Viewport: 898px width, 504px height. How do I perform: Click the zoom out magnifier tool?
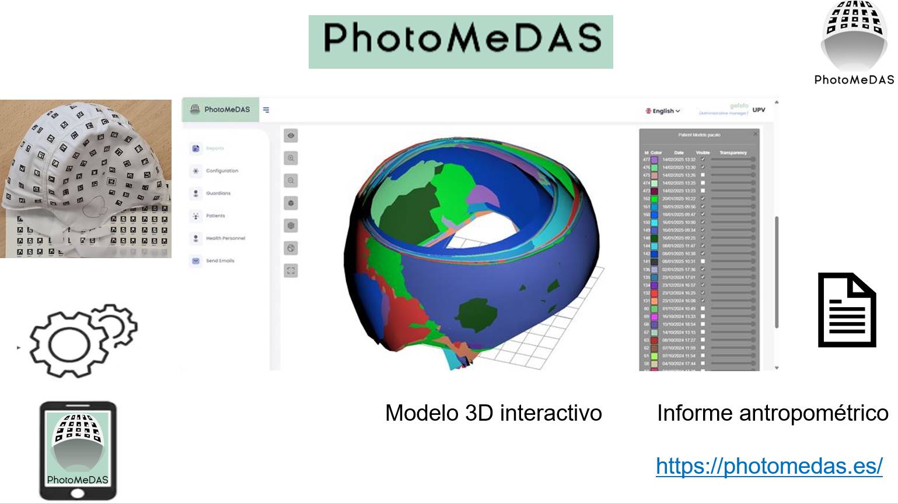(291, 181)
